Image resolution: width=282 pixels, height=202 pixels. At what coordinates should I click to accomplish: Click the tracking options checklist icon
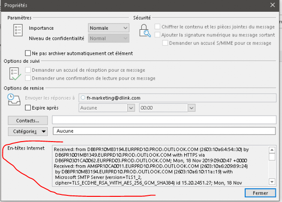pyautogui.click(x=15, y=74)
